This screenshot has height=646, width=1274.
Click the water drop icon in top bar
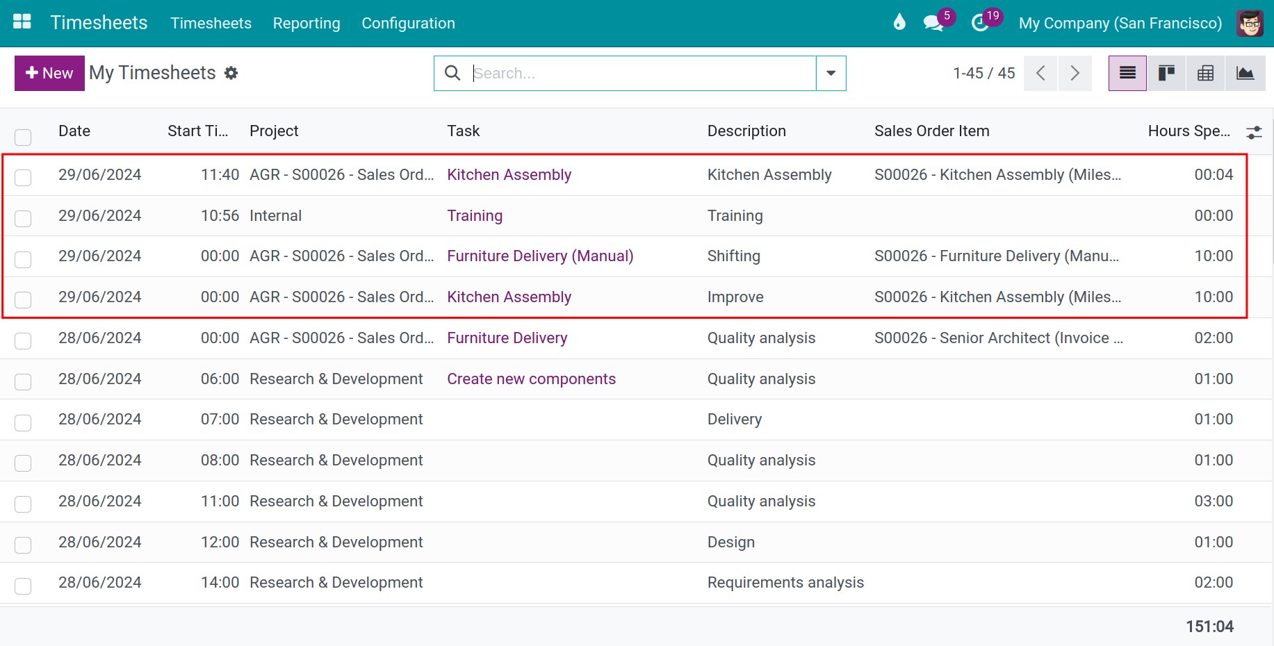[899, 22]
